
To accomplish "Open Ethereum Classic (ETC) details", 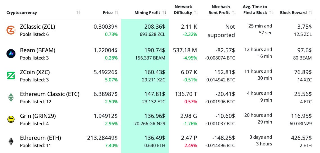I will click(49, 94).
